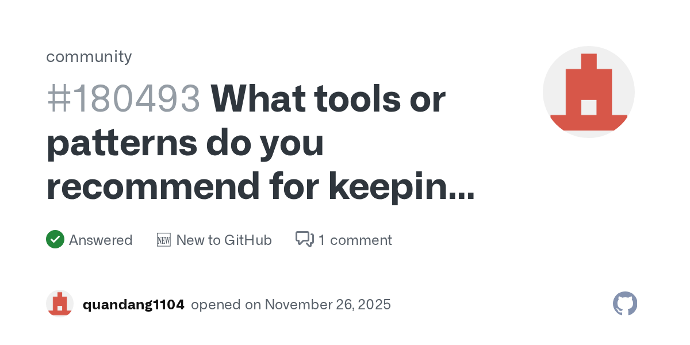Click the 'November 26, 2025' date
690x345 pixels.
(328, 305)
